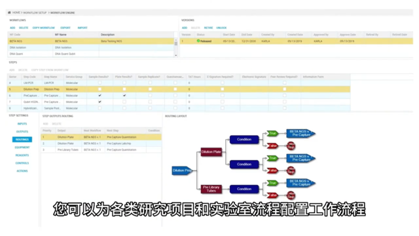
Task: Toggle E-Signature Required checkbox for LM-PCR row
Action: click(x=223, y=83)
